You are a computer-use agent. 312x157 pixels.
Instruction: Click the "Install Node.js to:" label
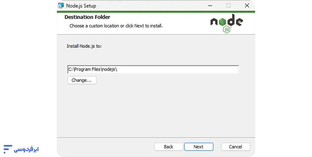[84, 46]
